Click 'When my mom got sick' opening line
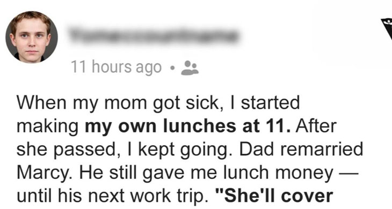392x209 pixels. click(120, 103)
